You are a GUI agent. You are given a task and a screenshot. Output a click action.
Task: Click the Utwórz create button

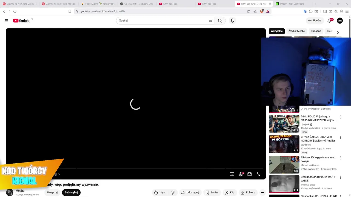315,21
